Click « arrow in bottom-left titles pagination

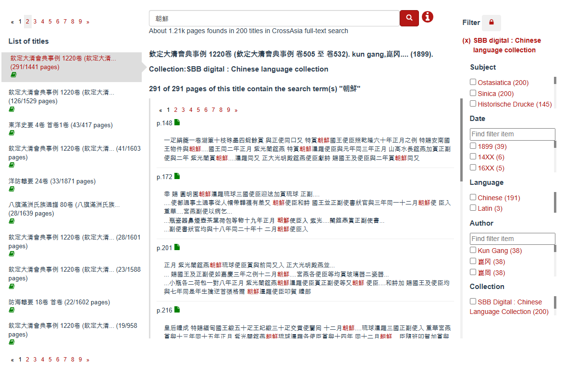point(12,359)
